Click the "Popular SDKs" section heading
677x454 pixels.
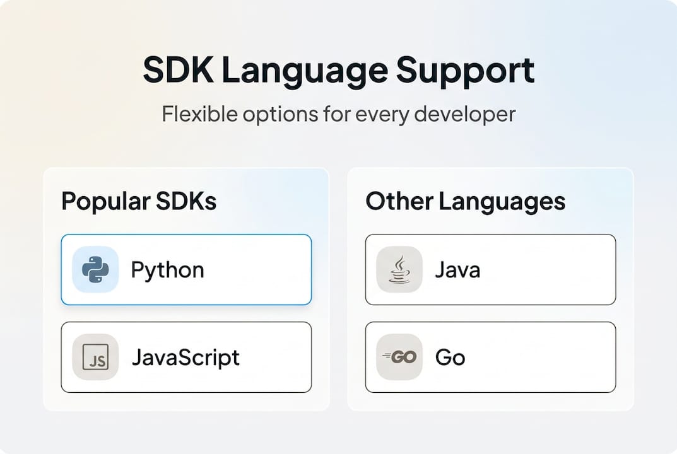tap(139, 202)
